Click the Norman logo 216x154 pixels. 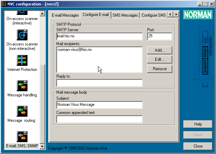click(x=198, y=15)
